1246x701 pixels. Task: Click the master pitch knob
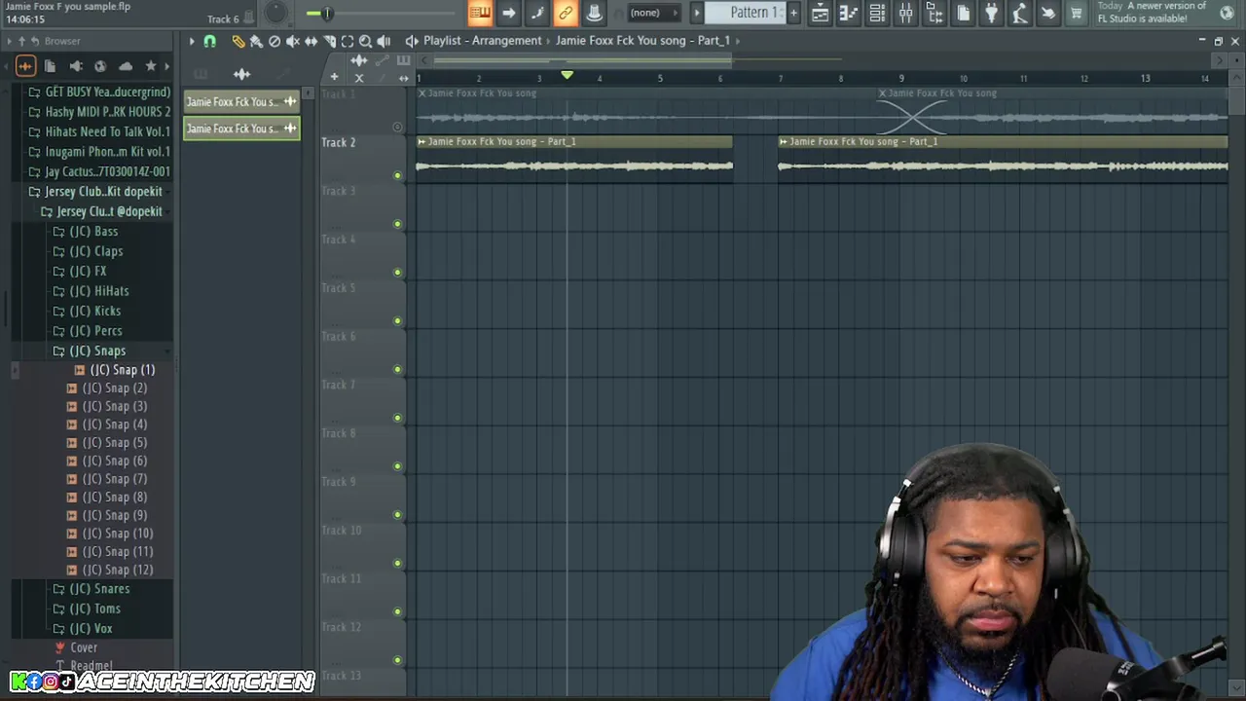pyautogui.click(x=275, y=13)
